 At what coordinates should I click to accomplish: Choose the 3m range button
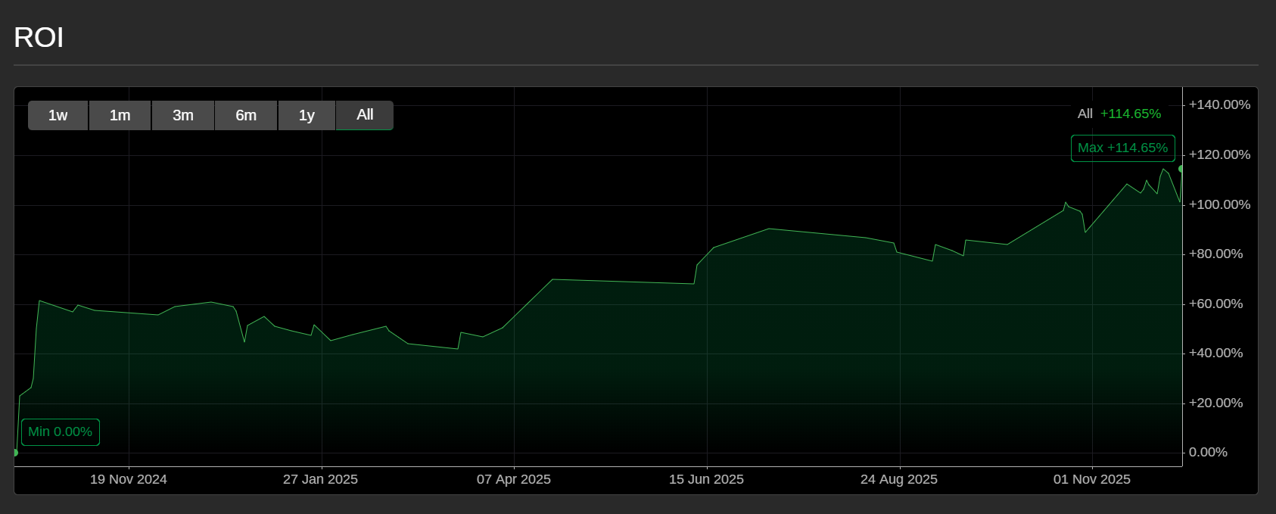182,115
